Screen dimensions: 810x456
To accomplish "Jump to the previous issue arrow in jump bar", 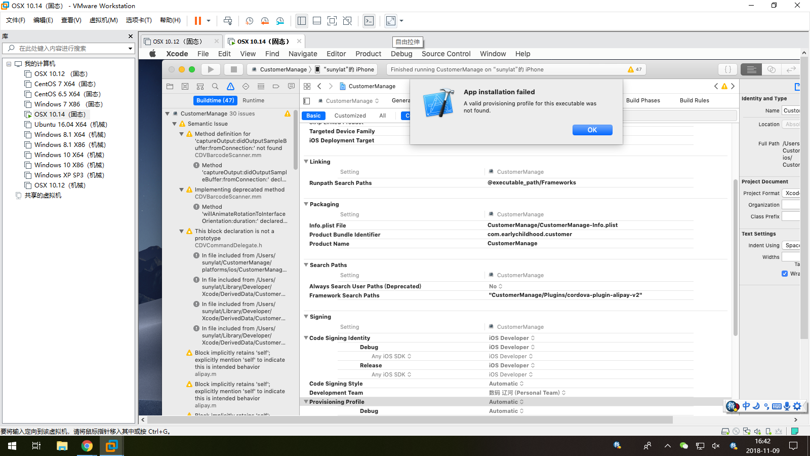I will (716, 86).
